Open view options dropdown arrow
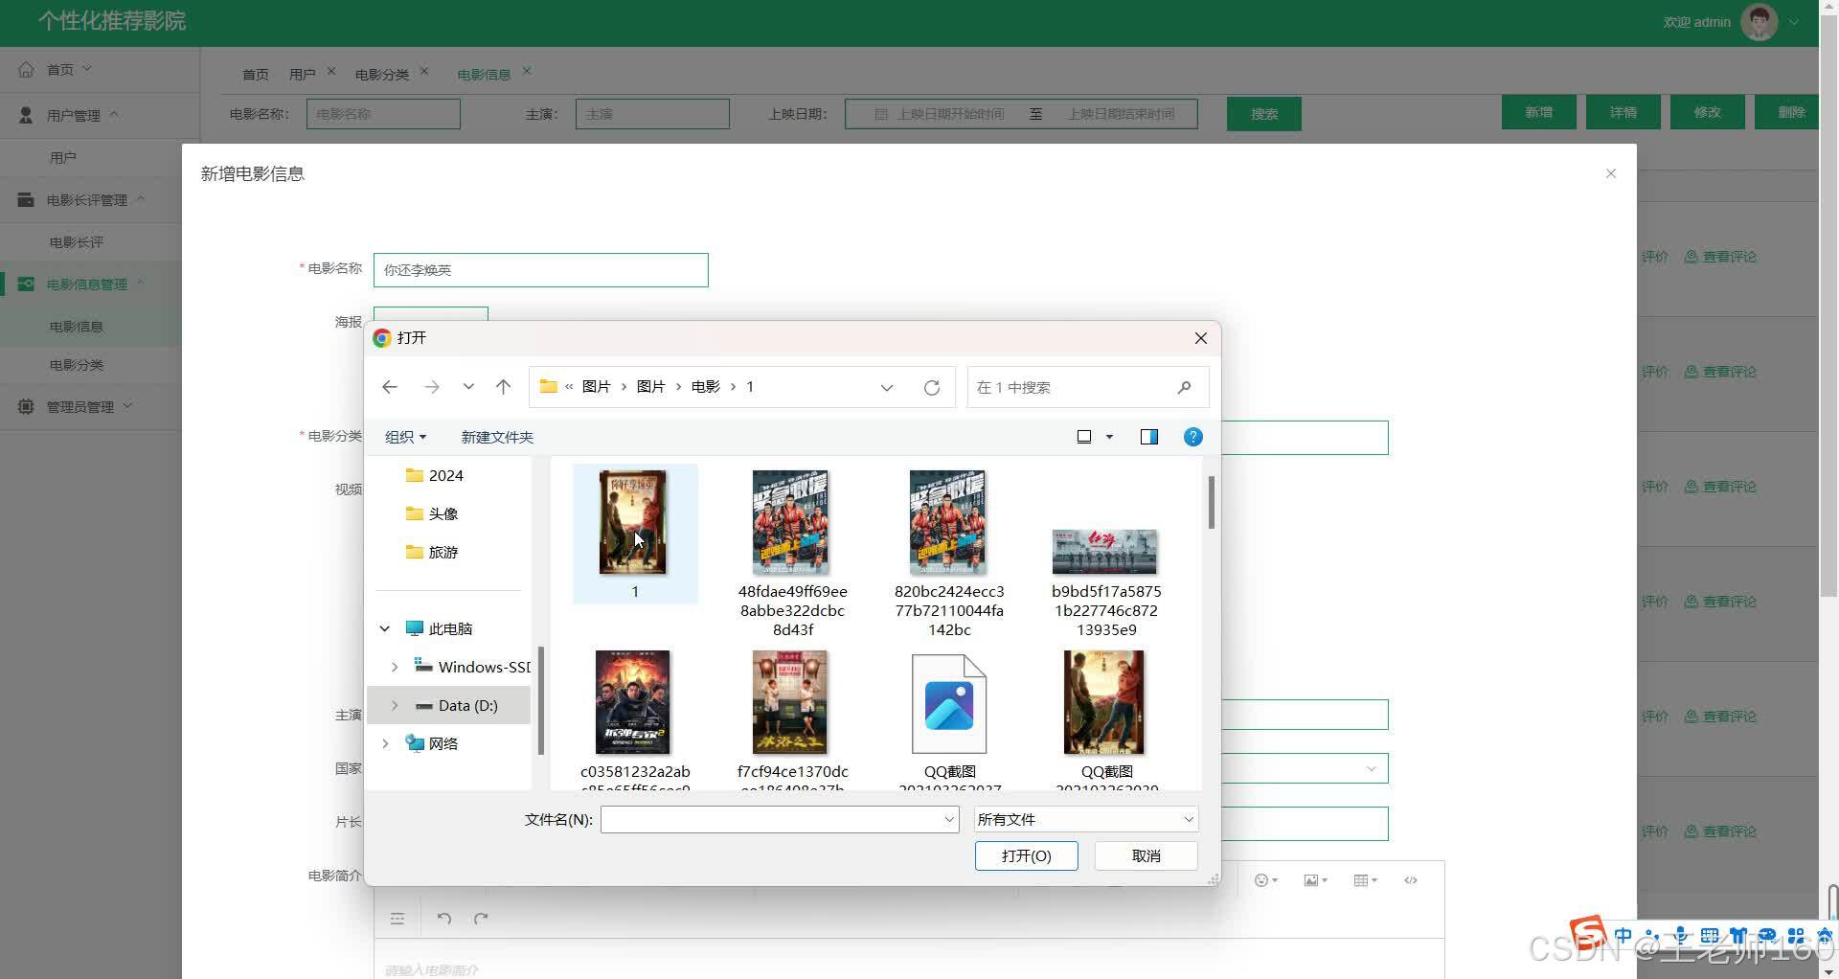1839x979 pixels. click(1110, 437)
